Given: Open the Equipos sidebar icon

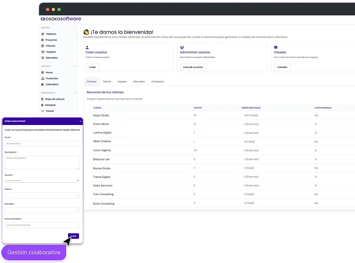Looking at the screenshot, I should pos(43,52).
